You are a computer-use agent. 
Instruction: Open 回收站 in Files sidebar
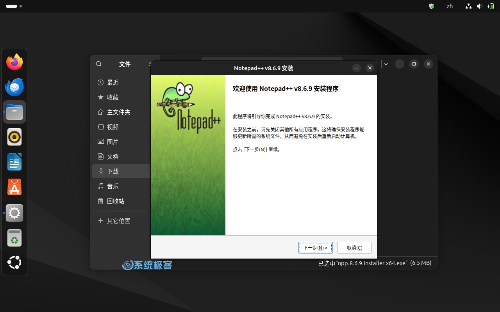pos(121,201)
